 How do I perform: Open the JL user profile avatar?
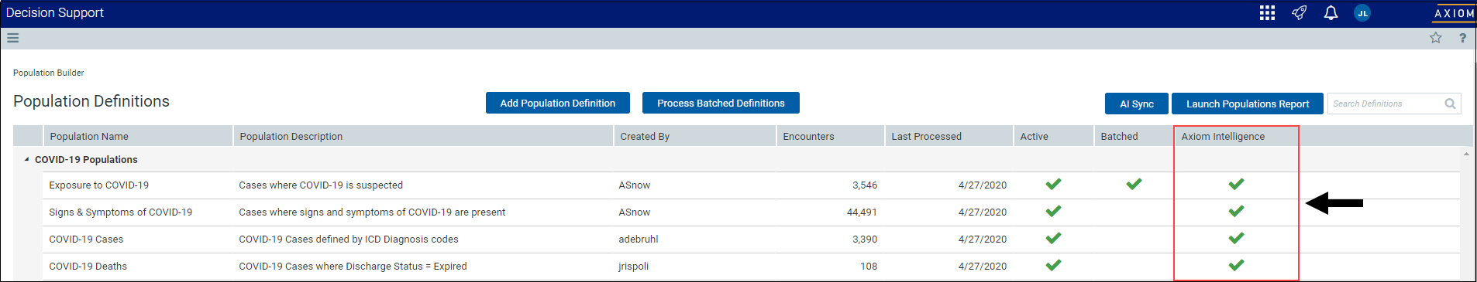click(1362, 13)
